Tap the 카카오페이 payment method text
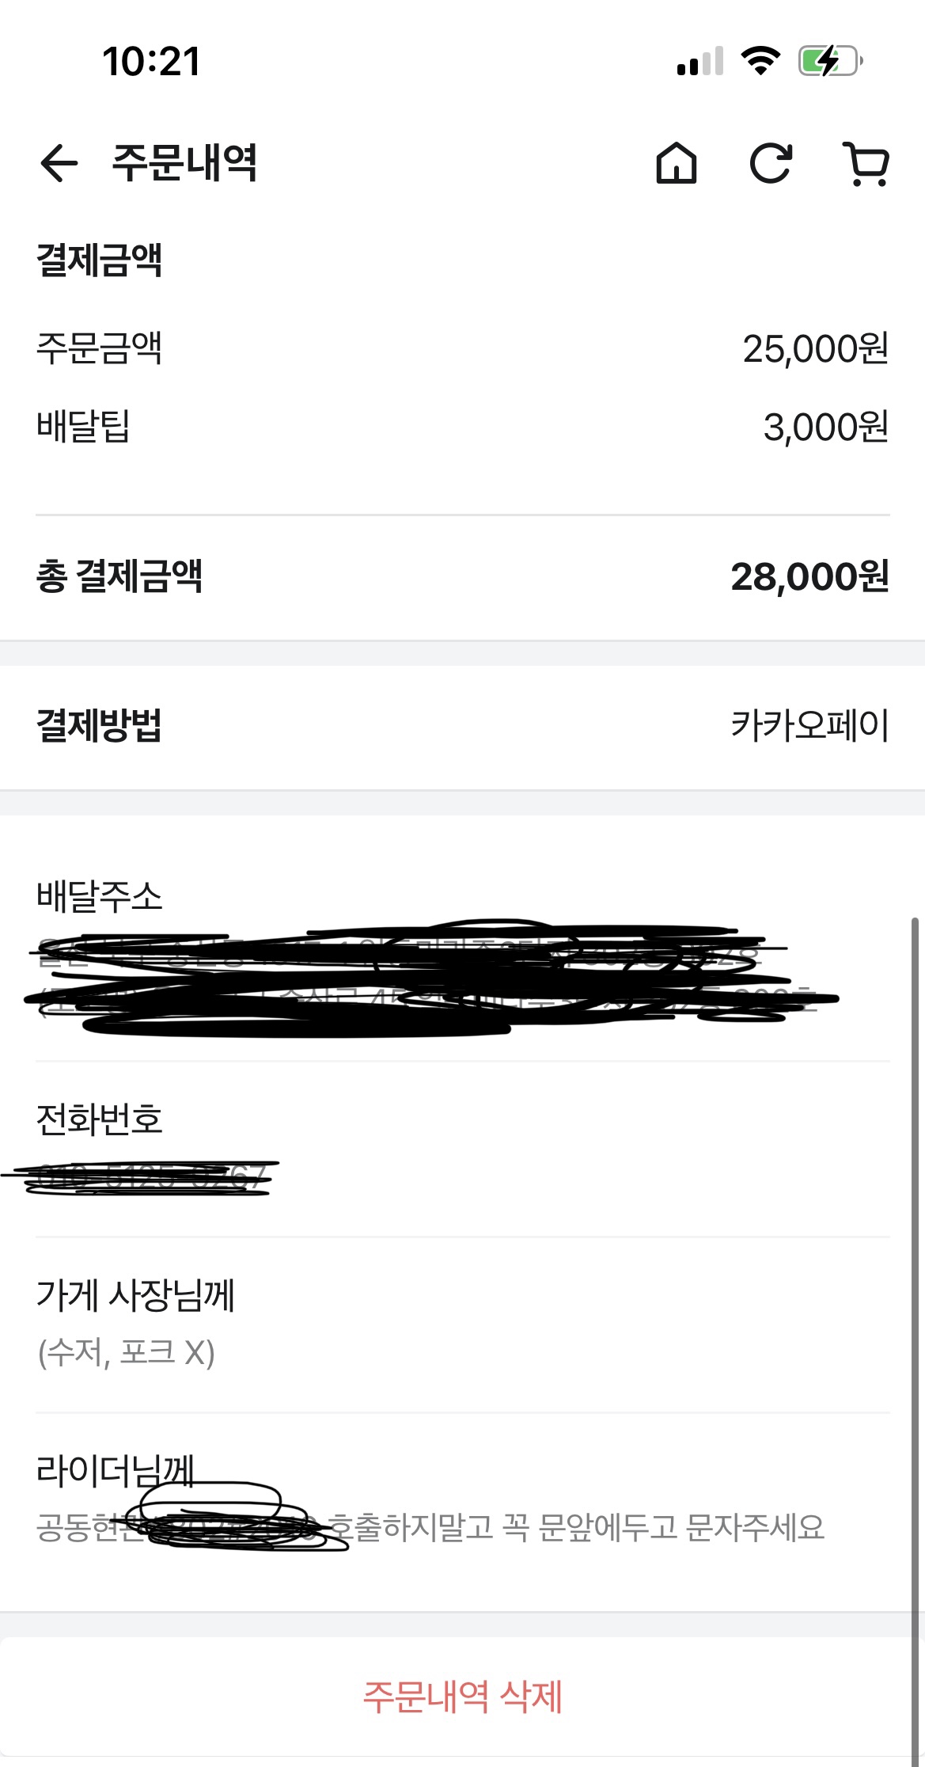 click(809, 725)
